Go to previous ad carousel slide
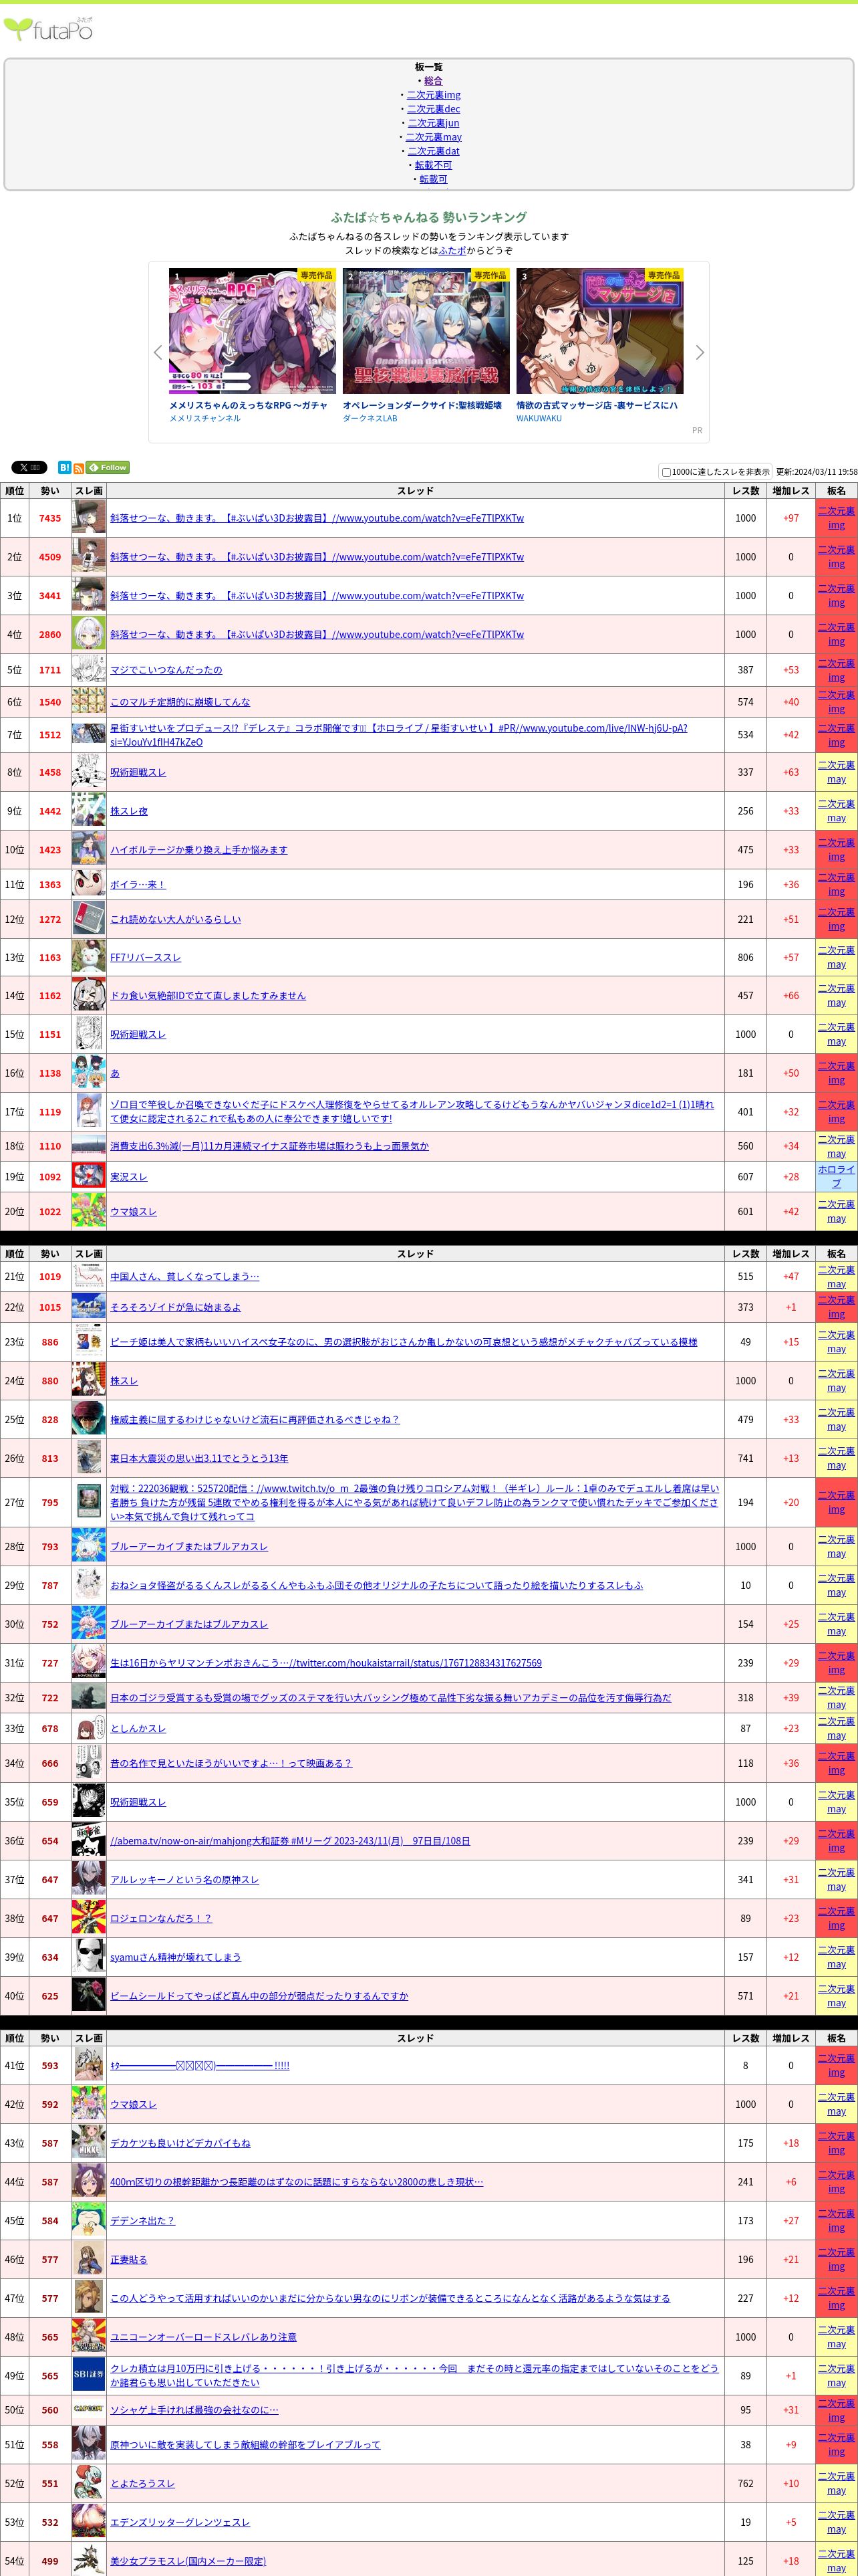858x2576 pixels. 158,352
